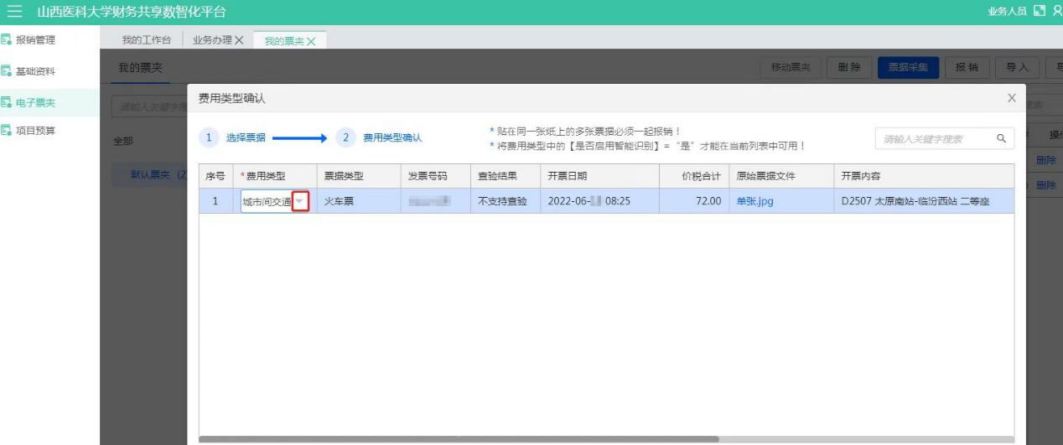Expand the 费用类型 dropdown arrow

pos(300,201)
